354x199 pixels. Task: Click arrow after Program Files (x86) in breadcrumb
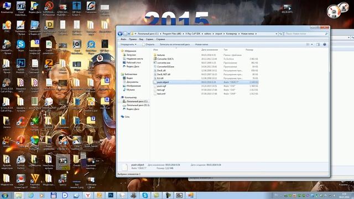183,34
